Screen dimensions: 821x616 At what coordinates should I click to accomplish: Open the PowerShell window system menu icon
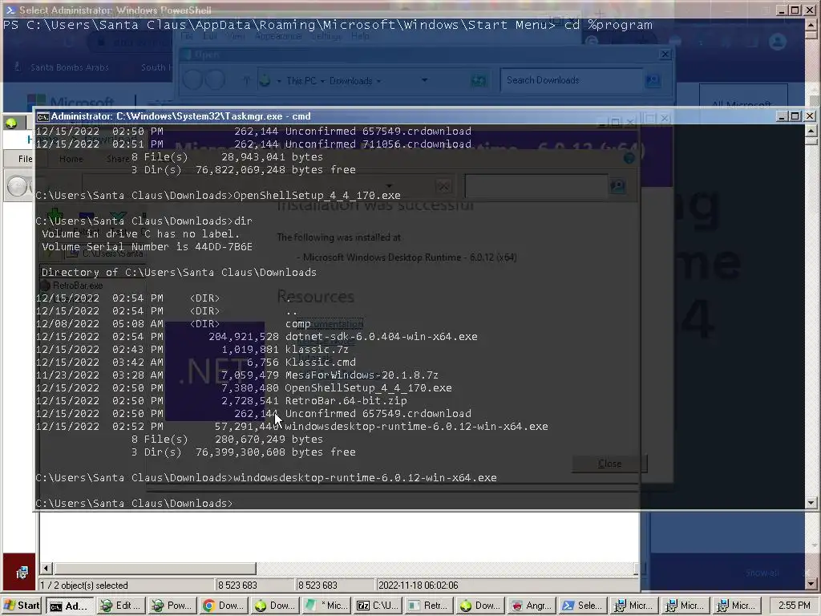10,10
